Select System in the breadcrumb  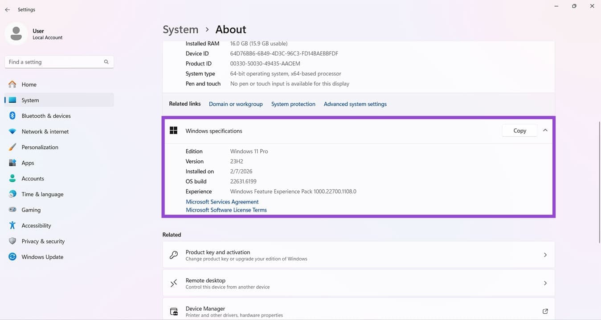(x=180, y=29)
